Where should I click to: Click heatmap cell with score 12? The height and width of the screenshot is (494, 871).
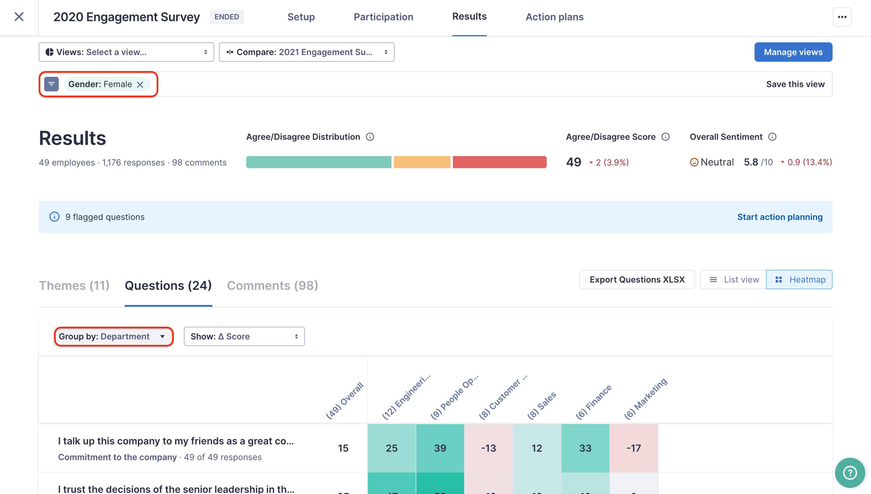pyautogui.click(x=537, y=448)
